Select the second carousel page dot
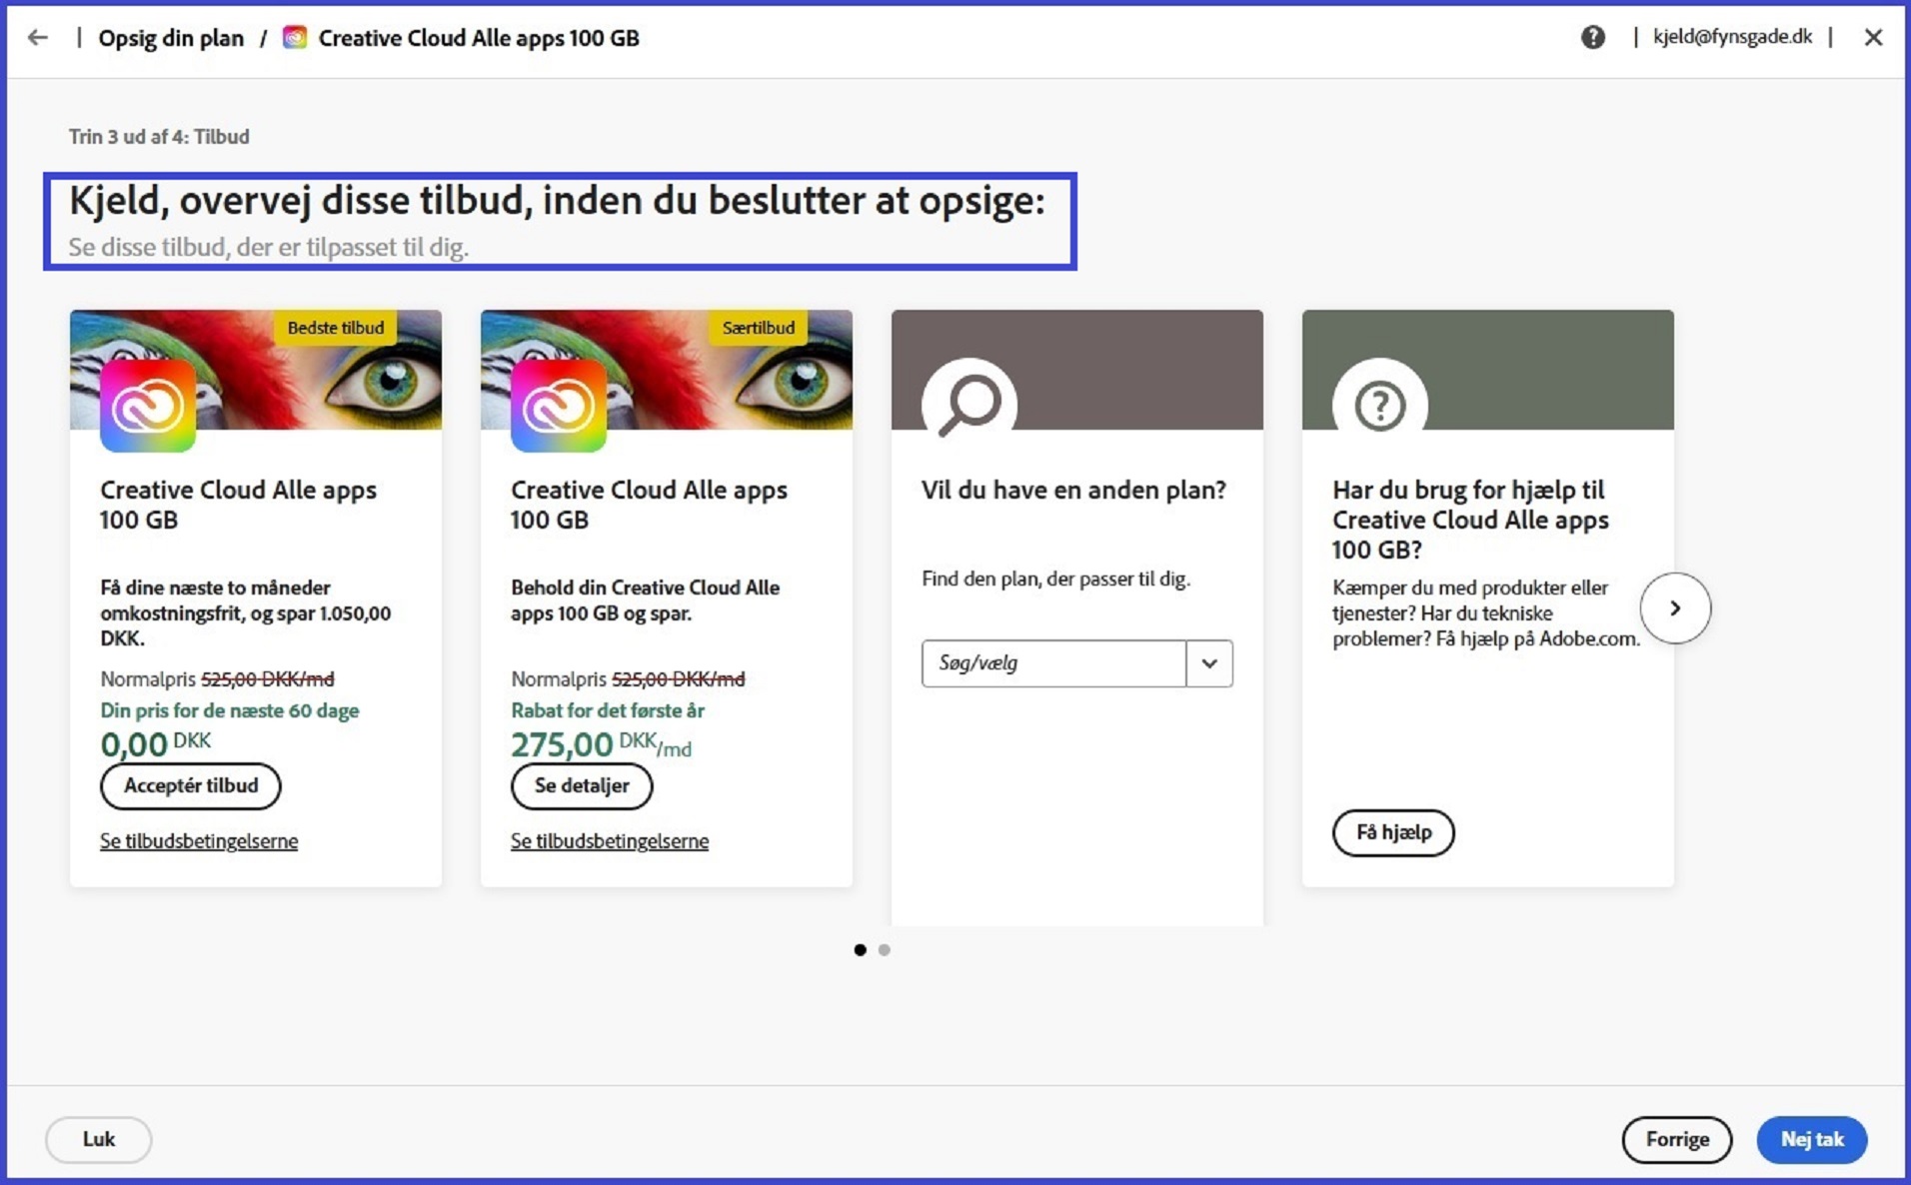Viewport: 1911px width, 1185px height. pos(885,950)
